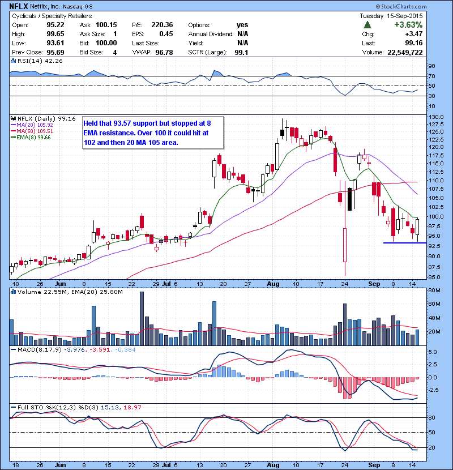The height and width of the screenshot is (470, 453).
Task: Click the blue annotation text about 93.57 support
Action: (x=147, y=133)
